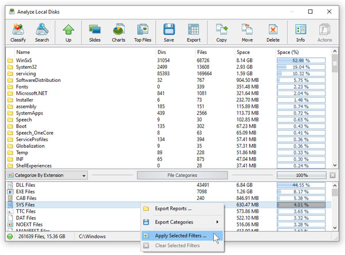This screenshot has width=345, height=255.
Task: Select the Installer folder row
Action: coord(168,100)
